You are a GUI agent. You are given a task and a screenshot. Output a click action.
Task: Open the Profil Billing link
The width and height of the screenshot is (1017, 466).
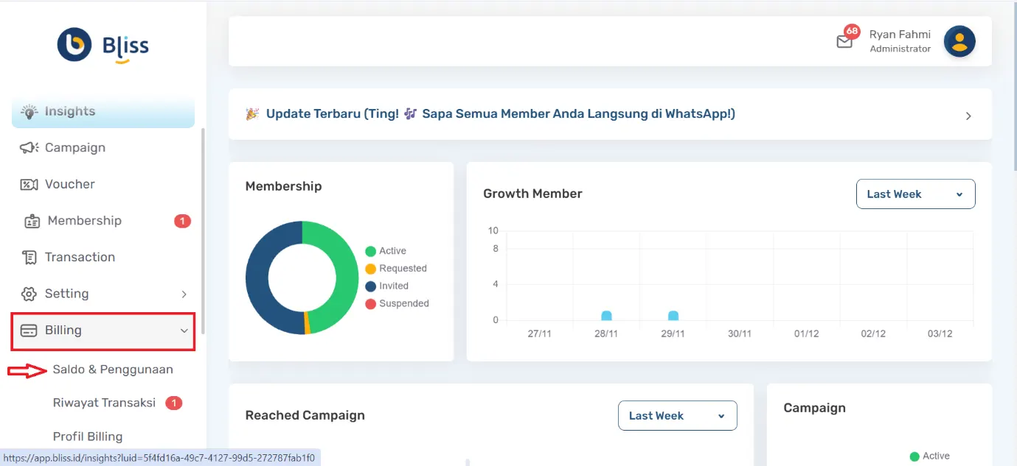click(88, 437)
